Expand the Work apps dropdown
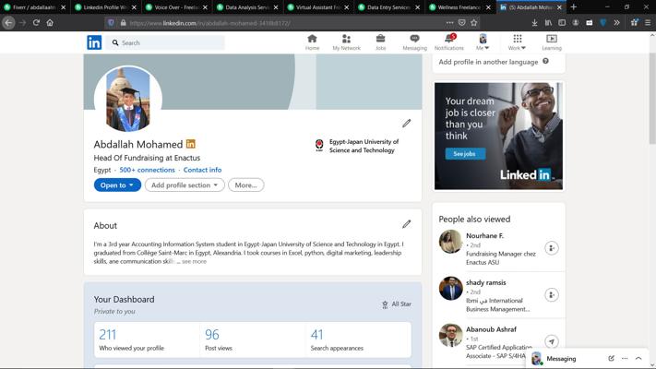 pyautogui.click(x=517, y=42)
